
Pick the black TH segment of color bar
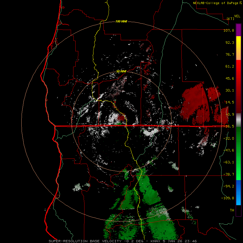click(238, 211)
